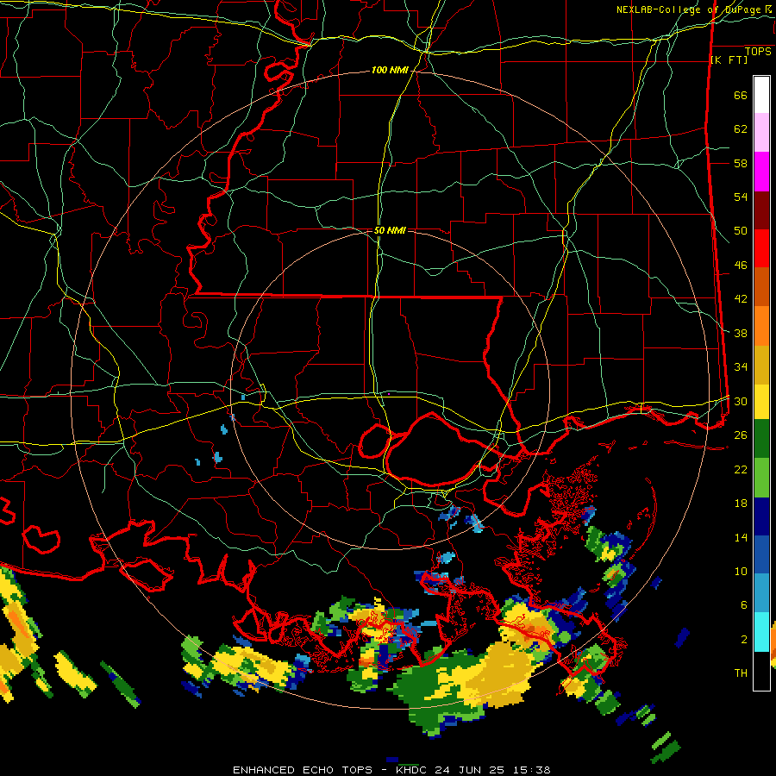Click the dark red 50-54 kft swatch

[761, 210]
